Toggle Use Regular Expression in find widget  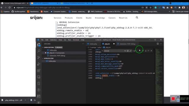point(131,51)
